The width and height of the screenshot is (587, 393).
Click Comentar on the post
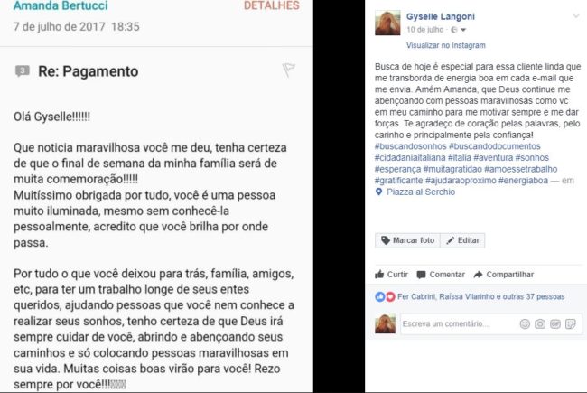441,275
